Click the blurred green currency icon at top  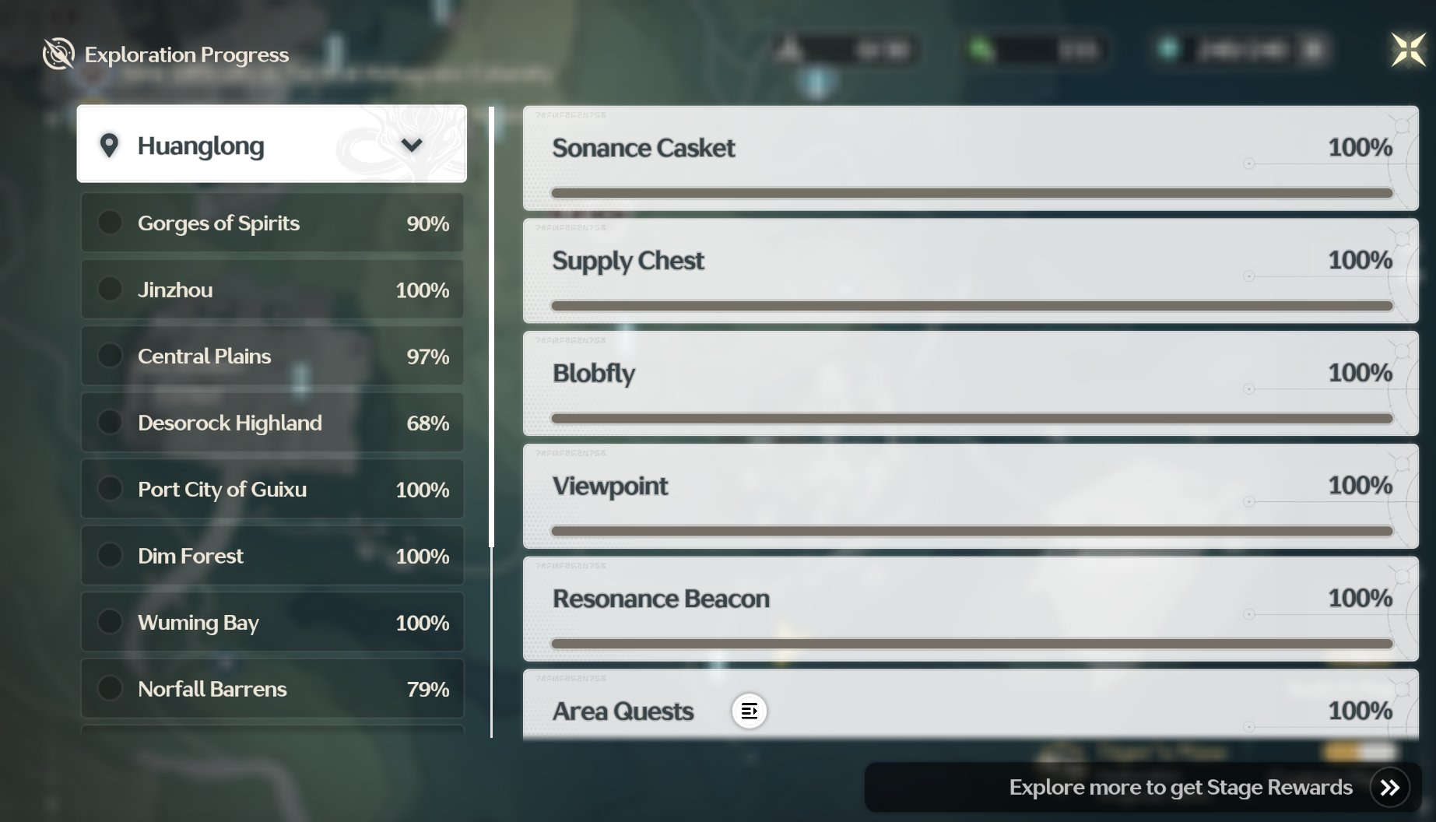(981, 50)
